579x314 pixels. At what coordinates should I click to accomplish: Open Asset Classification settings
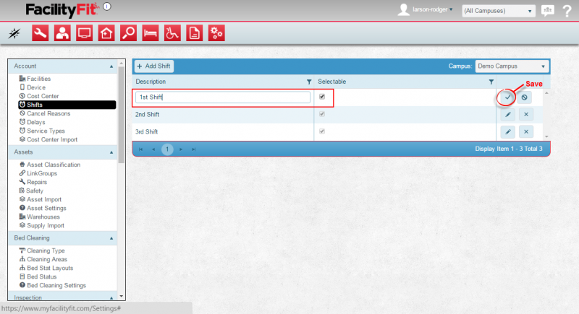49,165
